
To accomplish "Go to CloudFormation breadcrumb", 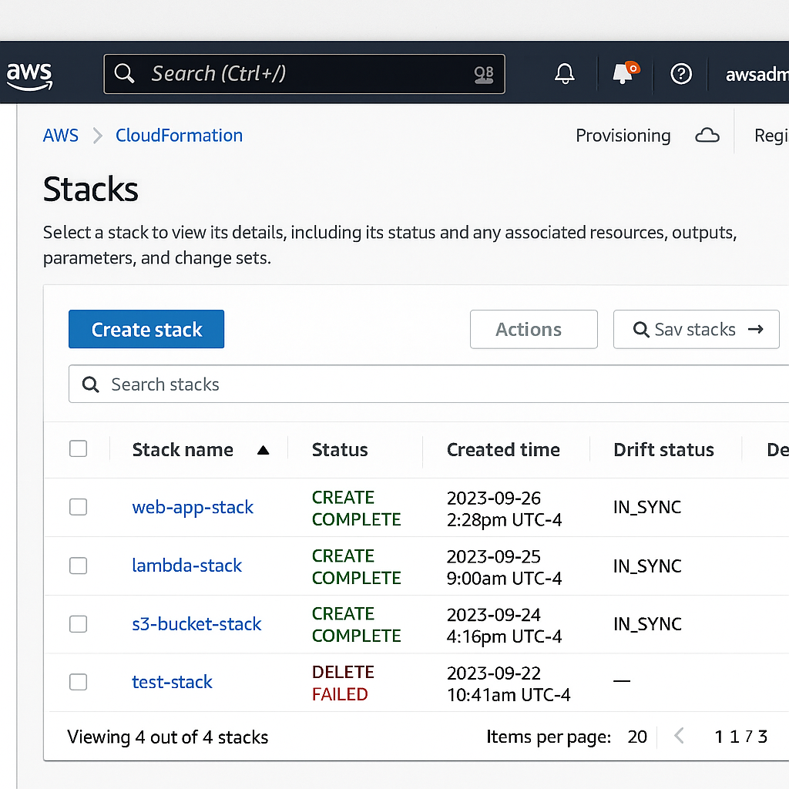I will (179, 136).
